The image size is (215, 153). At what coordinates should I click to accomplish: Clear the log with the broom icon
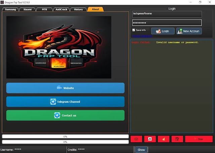[164, 139]
